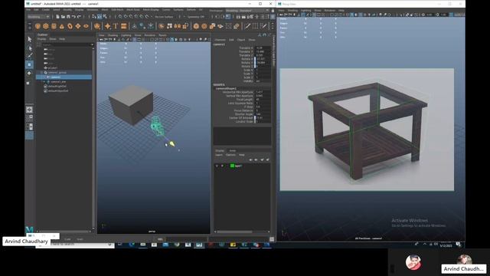Click the SVG shelf icon
Viewport: 490px width, 276px height.
(x=124, y=26)
